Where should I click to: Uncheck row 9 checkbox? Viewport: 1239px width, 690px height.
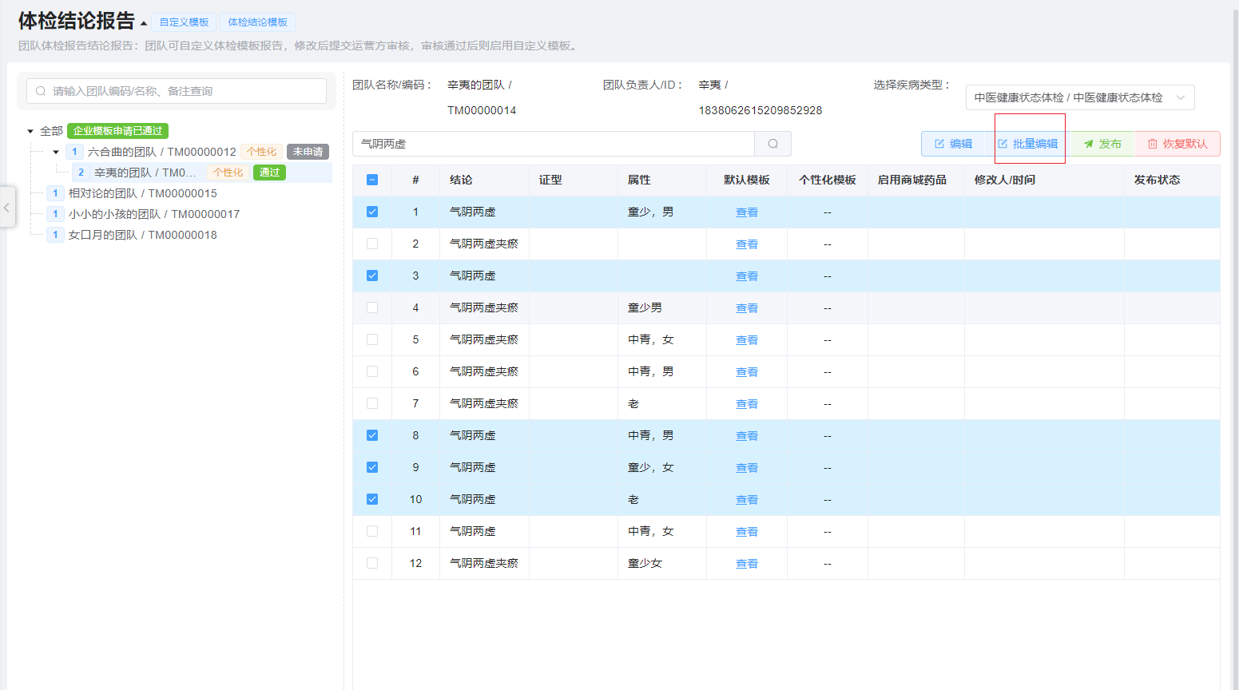(x=372, y=467)
